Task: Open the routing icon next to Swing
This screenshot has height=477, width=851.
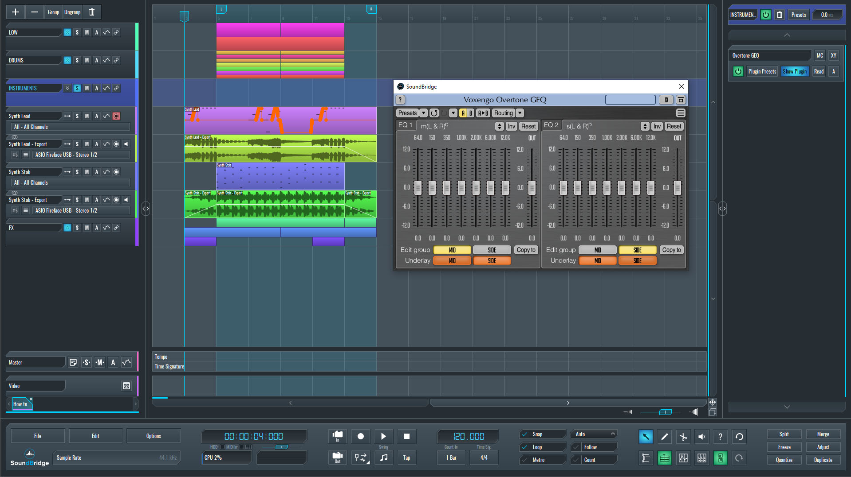Action: 361,458
